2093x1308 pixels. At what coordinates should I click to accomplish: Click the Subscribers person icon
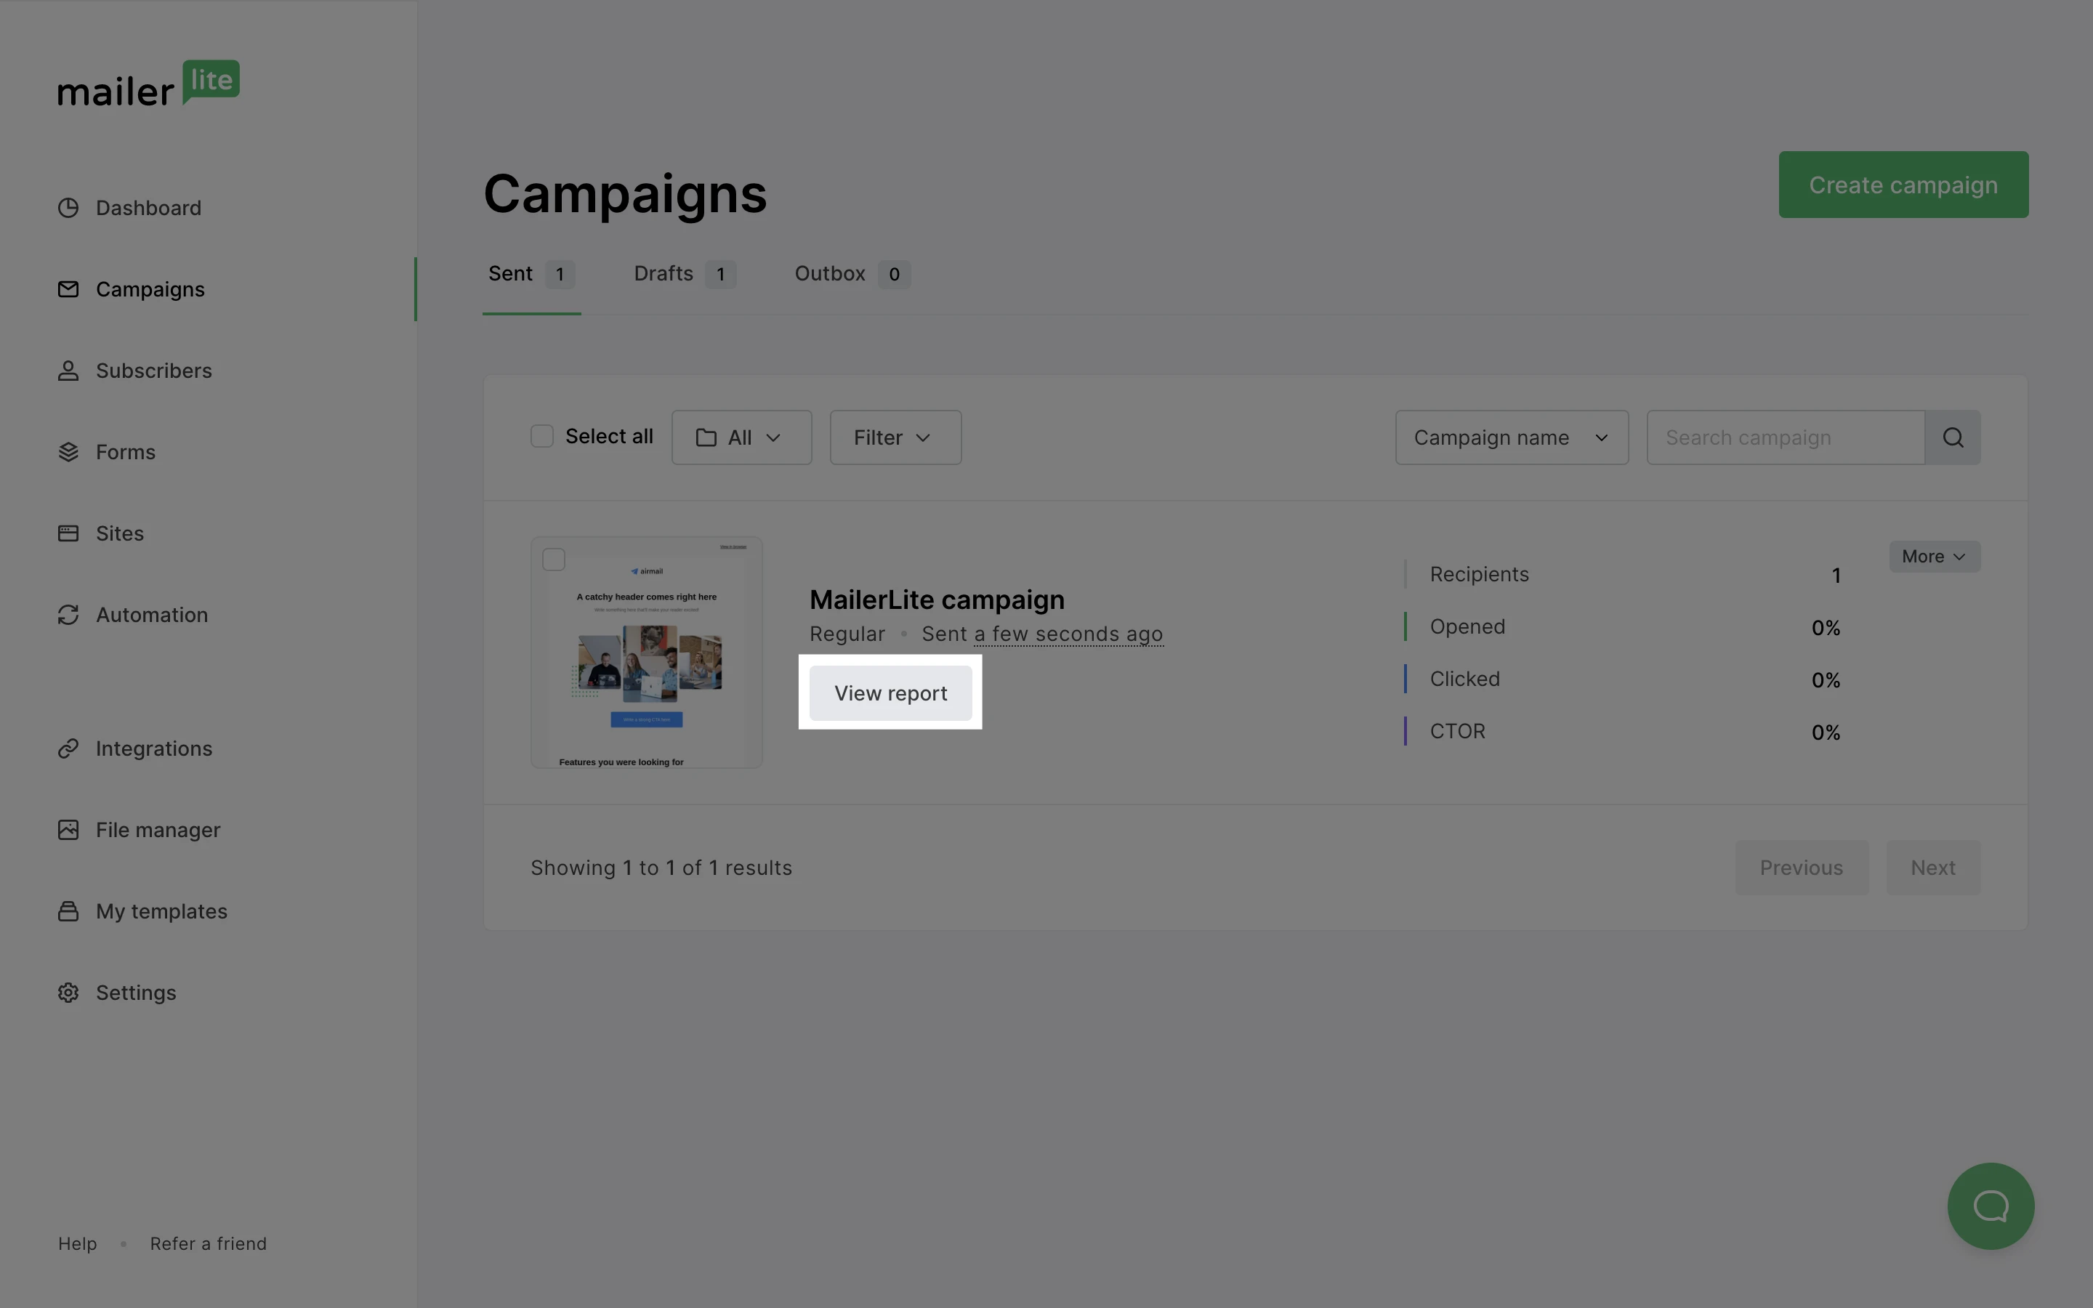(68, 371)
